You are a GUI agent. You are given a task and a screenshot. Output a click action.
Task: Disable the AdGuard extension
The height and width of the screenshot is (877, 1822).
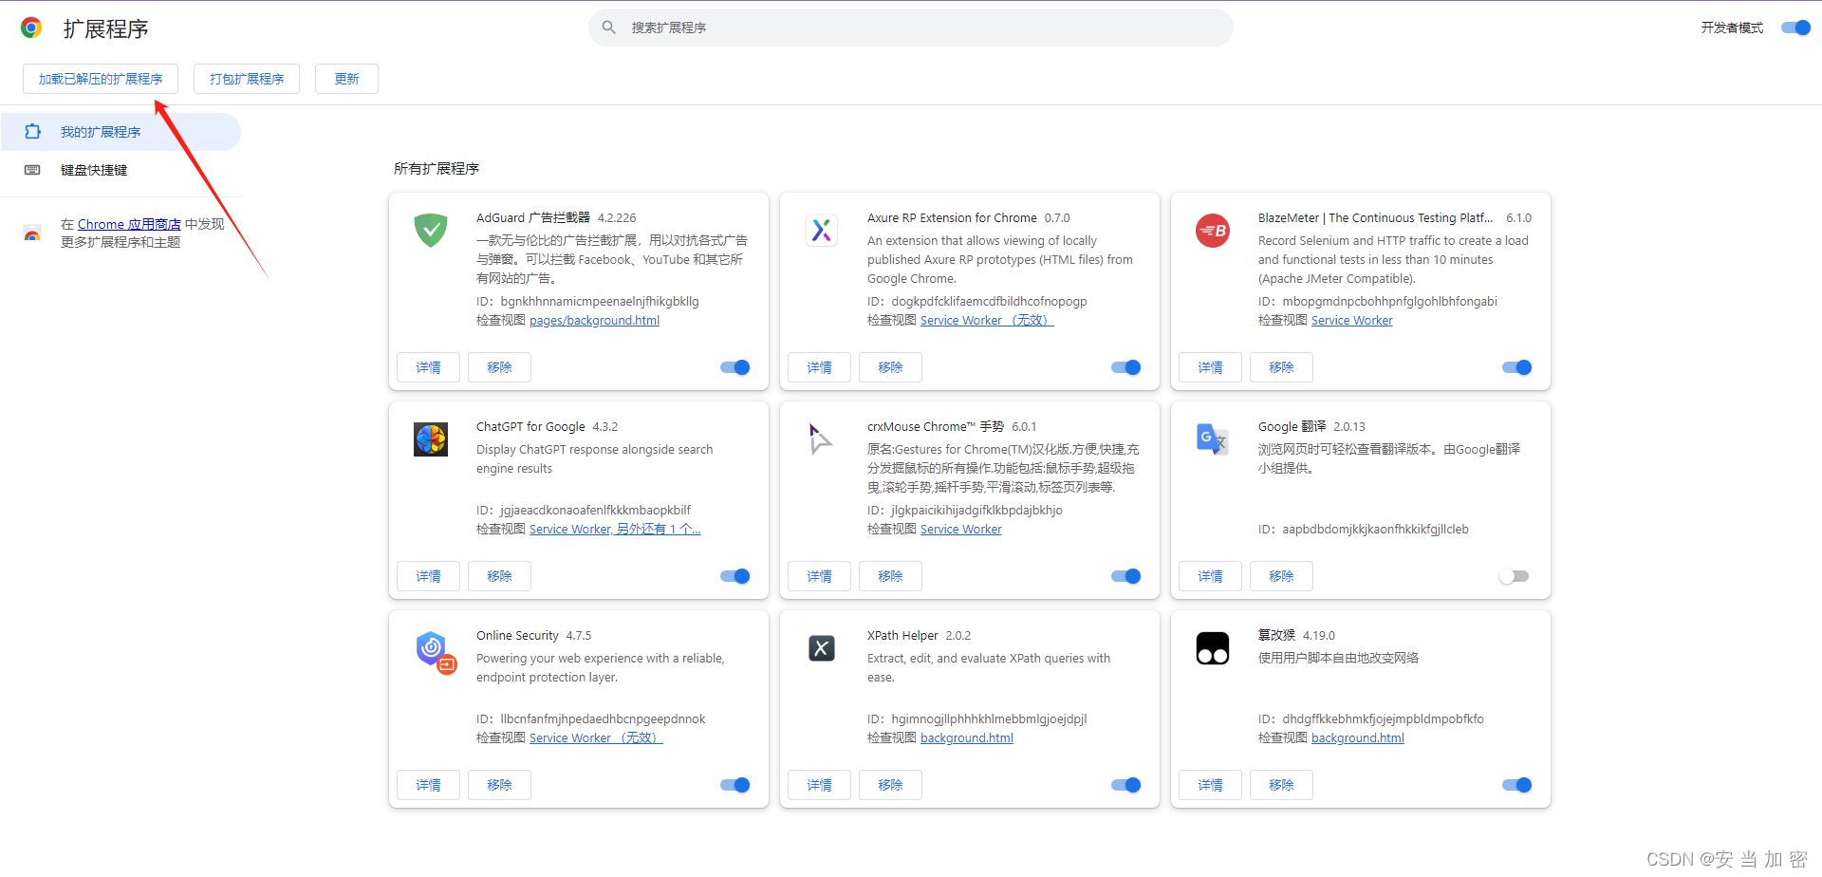pyautogui.click(x=735, y=367)
